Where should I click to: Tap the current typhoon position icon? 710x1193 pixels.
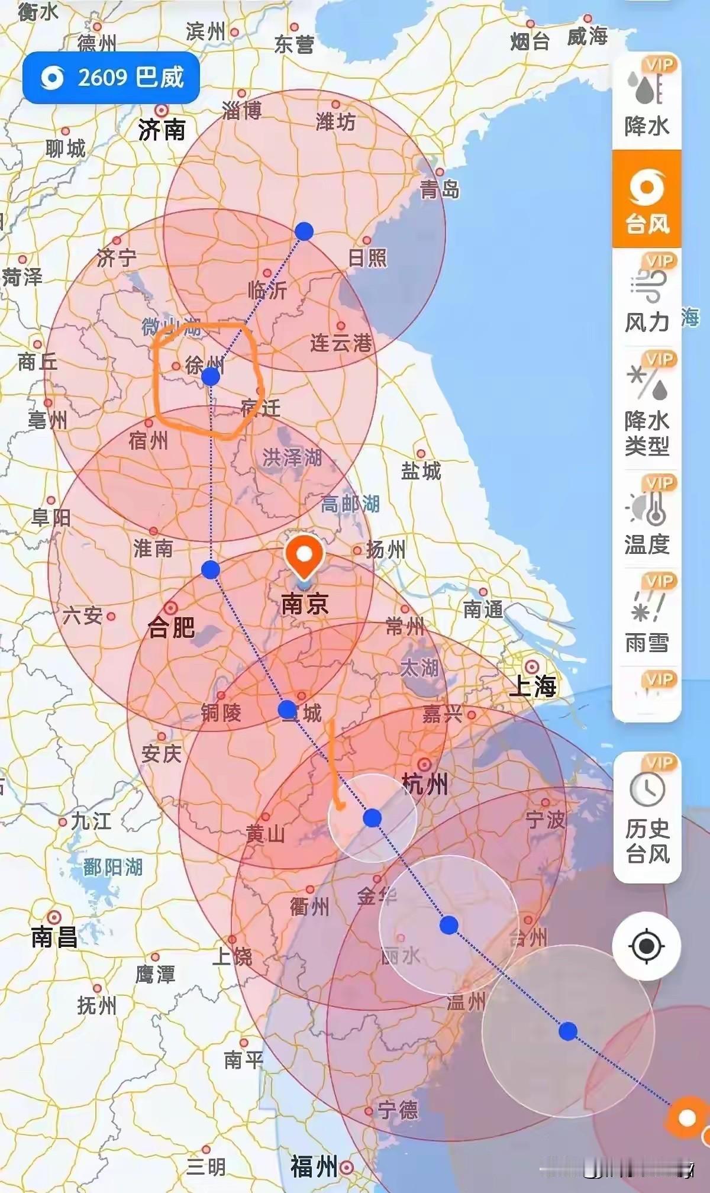coord(686,1117)
